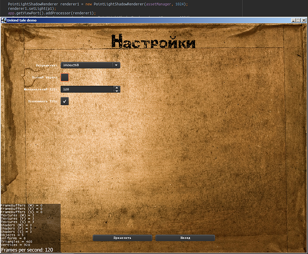Screen dimensions: 308x254
Task: Click the 'Shaders (F) = 3' stat line
Action: pos(16,229)
